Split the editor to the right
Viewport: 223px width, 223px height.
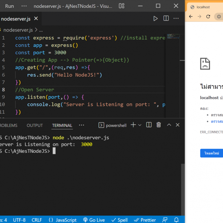(x=166, y=19)
